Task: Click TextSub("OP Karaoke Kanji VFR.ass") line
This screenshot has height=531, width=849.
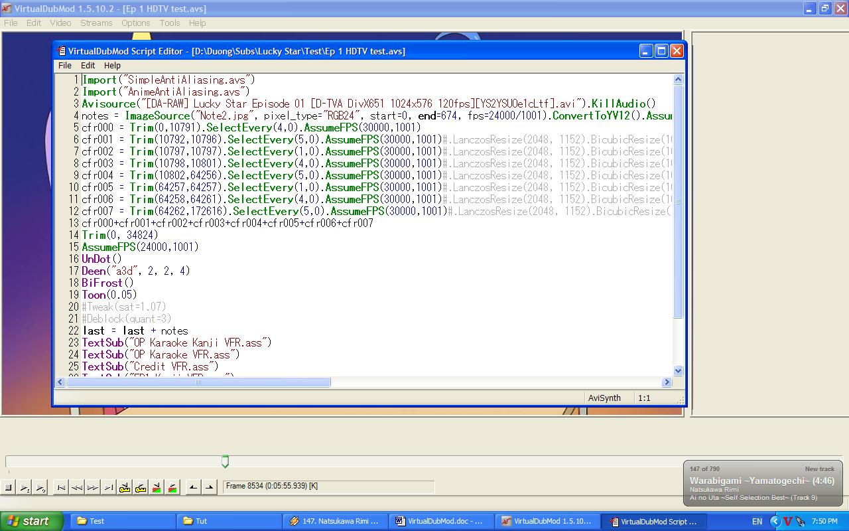Action: pyautogui.click(x=177, y=342)
